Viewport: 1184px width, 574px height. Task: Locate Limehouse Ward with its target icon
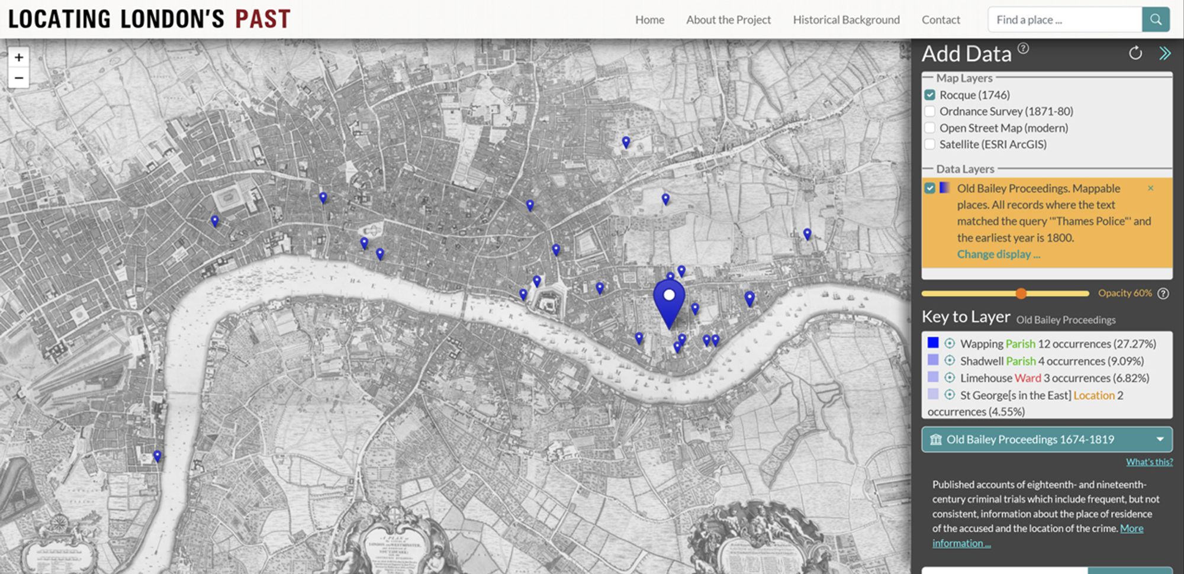[x=950, y=378]
